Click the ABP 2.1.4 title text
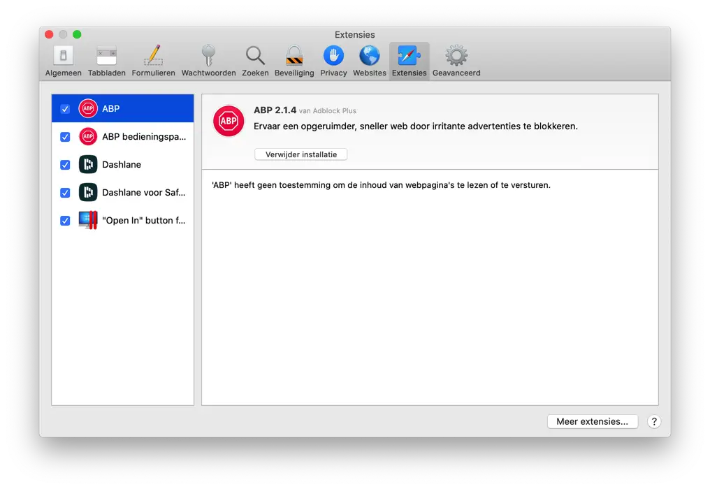Image resolution: width=710 pixels, height=489 pixels. click(275, 110)
